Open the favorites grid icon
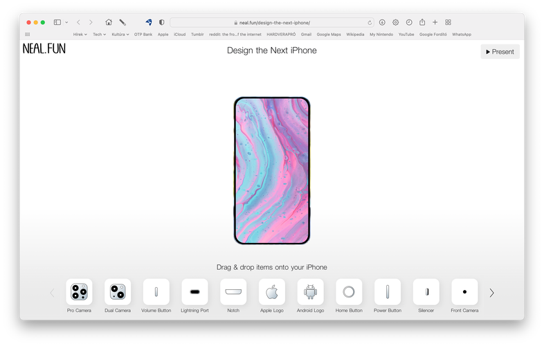544x346 pixels. point(28,35)
